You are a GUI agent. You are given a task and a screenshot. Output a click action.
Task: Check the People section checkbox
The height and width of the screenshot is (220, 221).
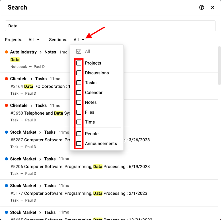[x=79, y=134]
